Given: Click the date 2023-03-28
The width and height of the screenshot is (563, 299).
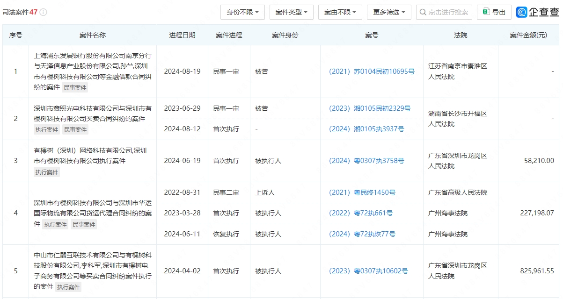Looking at the screenshot, I should tap(182, 213).
